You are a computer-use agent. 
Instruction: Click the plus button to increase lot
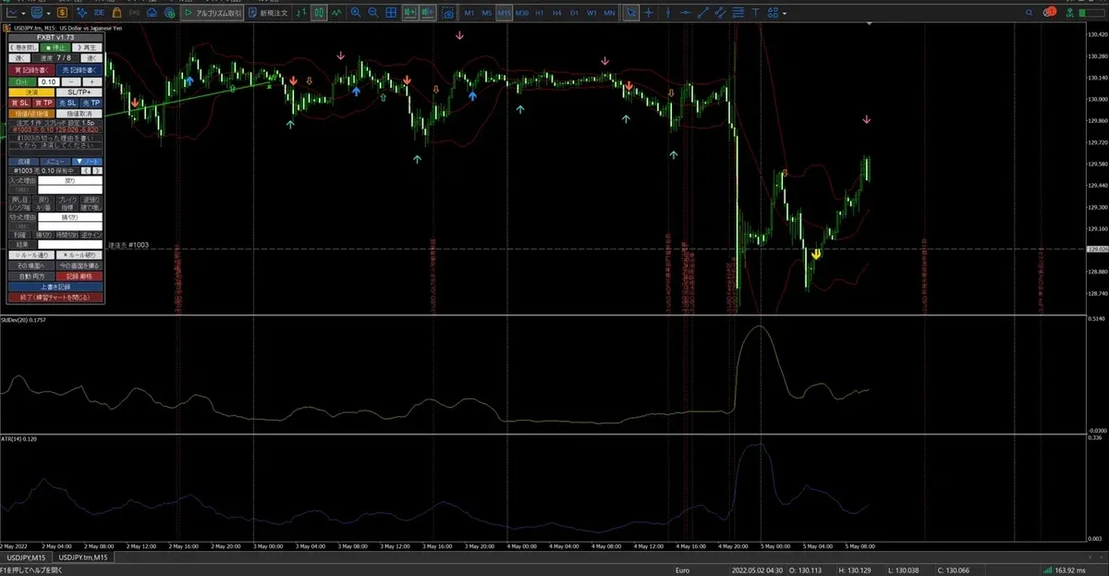[x=91, y=82]
